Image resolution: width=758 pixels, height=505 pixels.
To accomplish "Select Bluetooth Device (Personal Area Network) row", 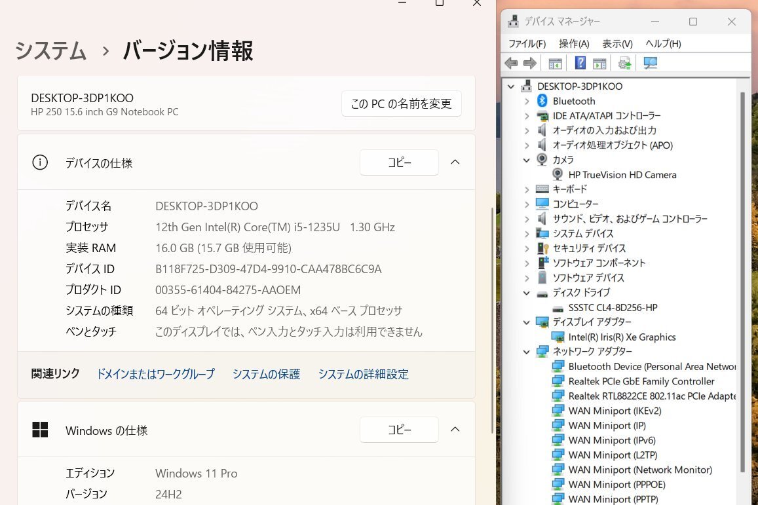I will click(x=652, y=366).
